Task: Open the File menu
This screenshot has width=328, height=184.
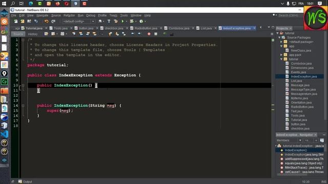Action: (x=14, y=15)
